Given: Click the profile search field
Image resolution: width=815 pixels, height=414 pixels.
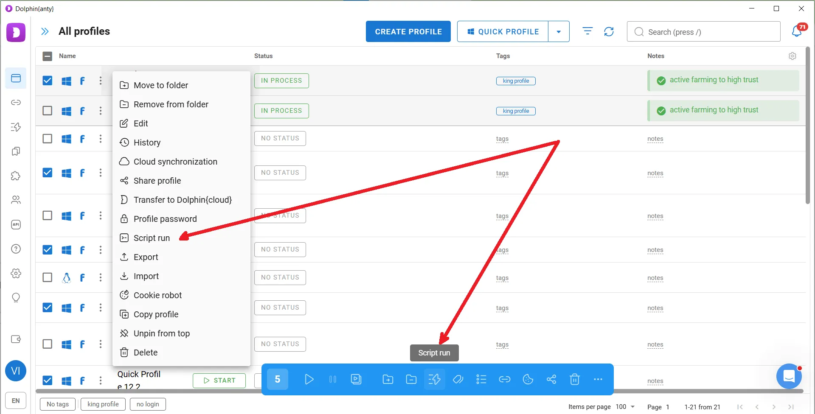Looking at the screenshot, I should pyautogui.click(x=703, y=32).
